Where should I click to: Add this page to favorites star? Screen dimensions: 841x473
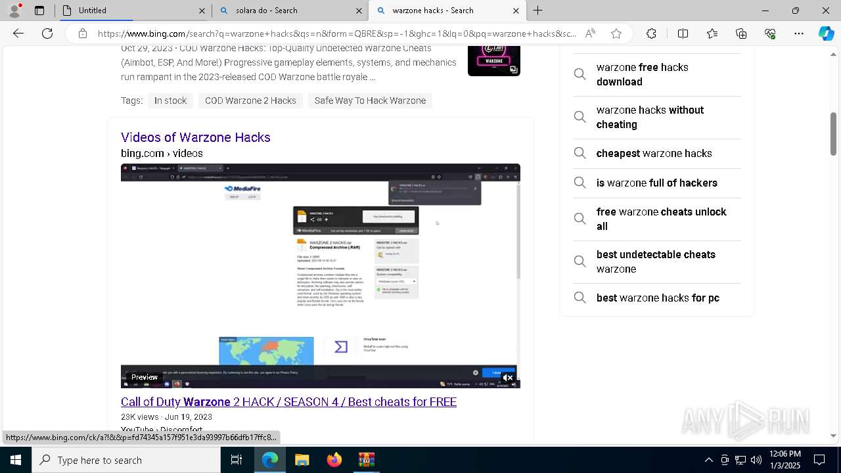pyautogui.click(x=616, y=34)
